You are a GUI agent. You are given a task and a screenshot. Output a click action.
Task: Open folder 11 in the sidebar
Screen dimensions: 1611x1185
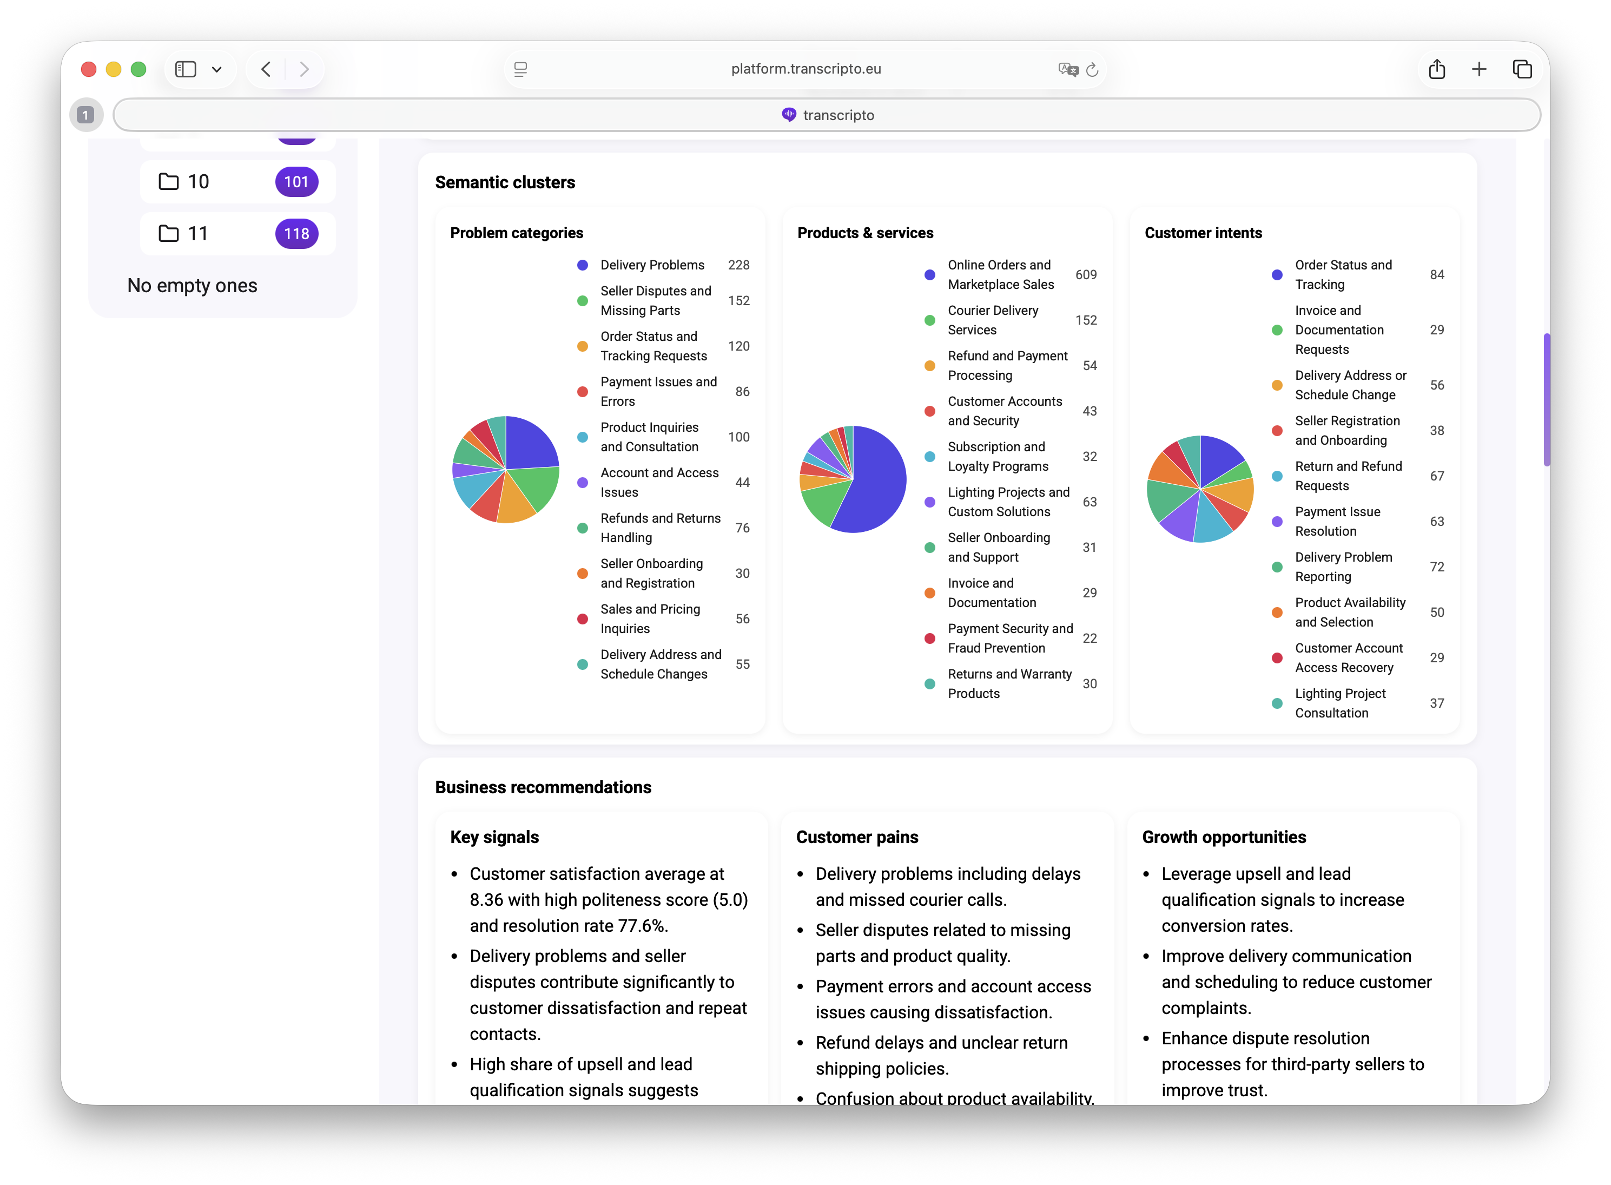tap(197, 234)
